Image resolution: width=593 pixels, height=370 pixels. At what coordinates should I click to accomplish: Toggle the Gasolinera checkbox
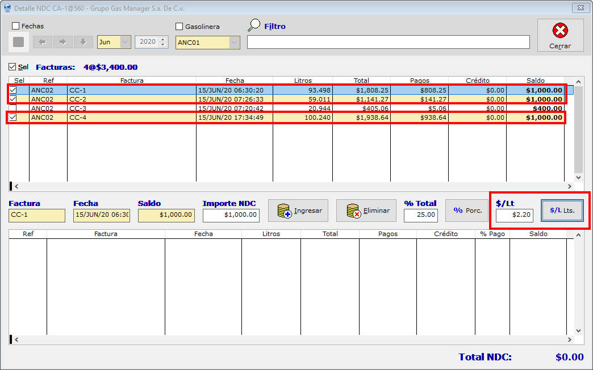pos(179,27)
